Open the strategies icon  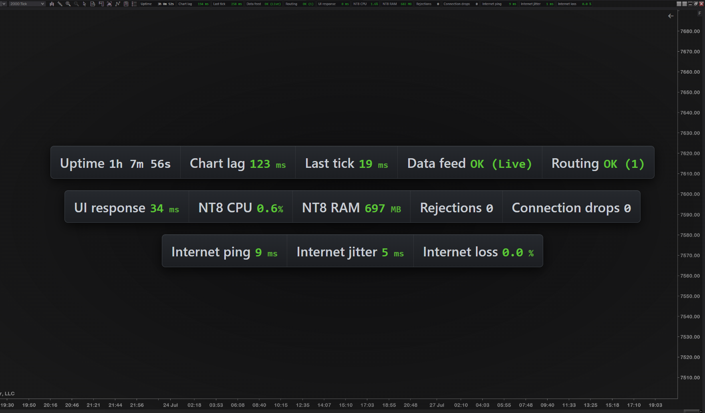(126, 4)
